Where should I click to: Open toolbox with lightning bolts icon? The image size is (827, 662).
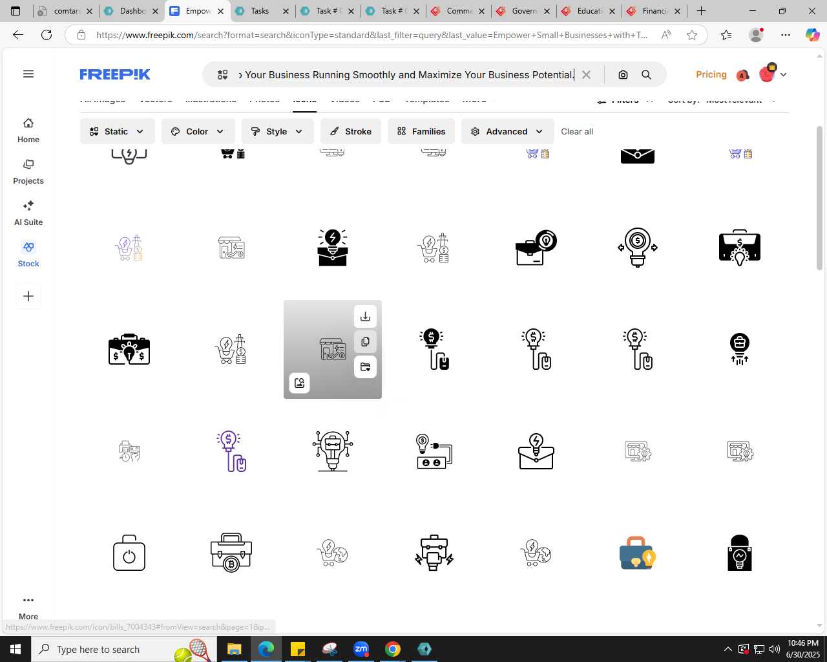434,553
